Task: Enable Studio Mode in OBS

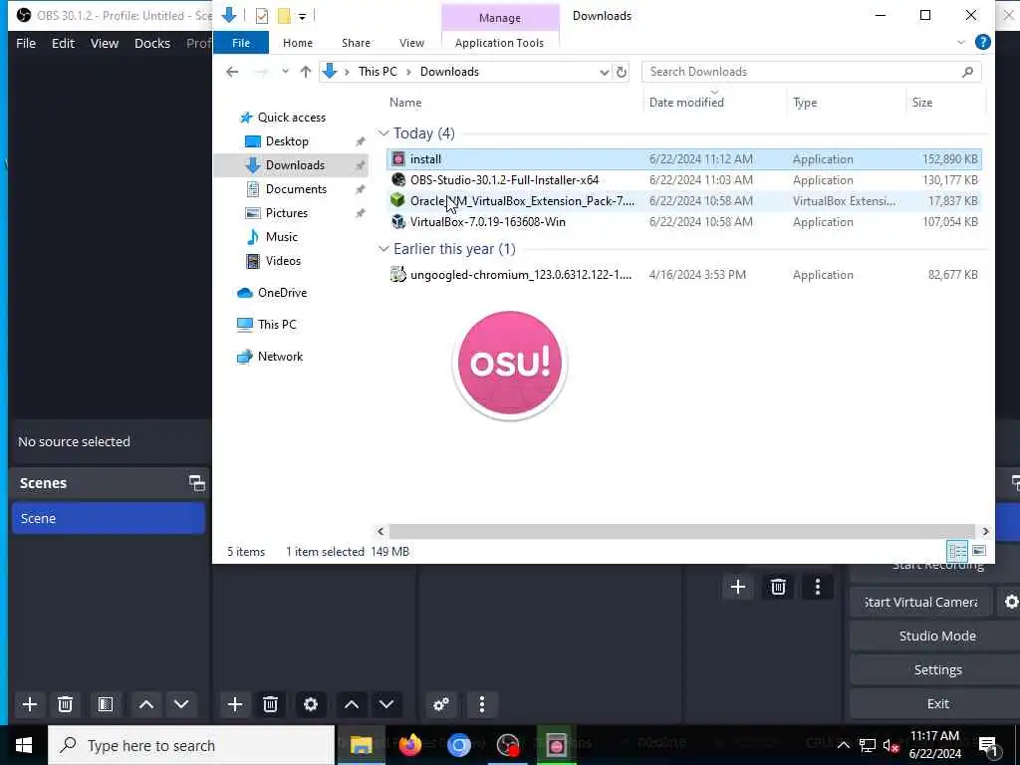Action: (x=937, y=636)
